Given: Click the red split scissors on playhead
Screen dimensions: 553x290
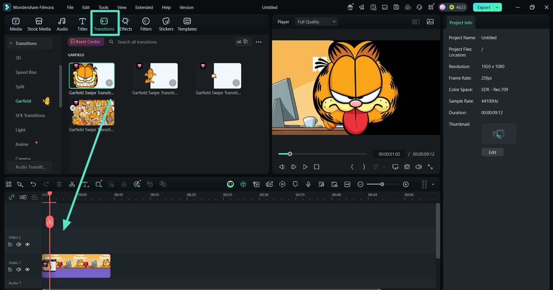Looking at the screenshot, I should 50,222.
